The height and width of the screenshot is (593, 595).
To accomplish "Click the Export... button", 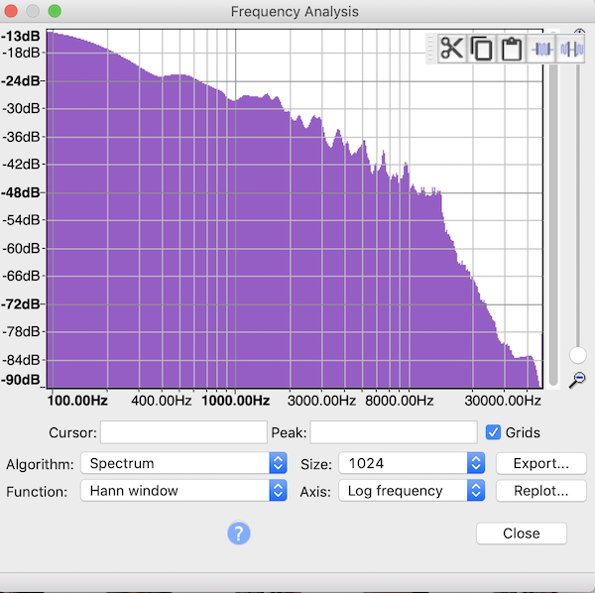I will [541, 463].
